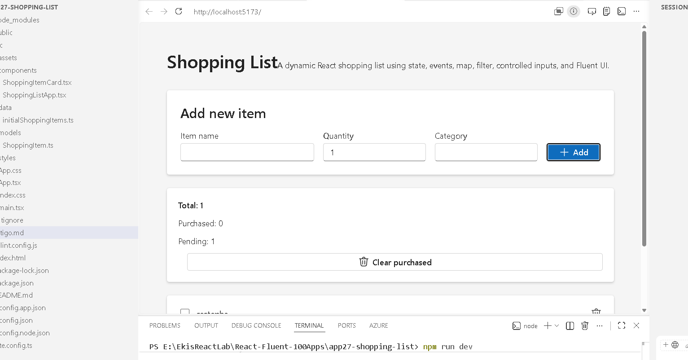Collapse the 27-SHOPPING-LIST explorer section
Viewport: 688px width, 360px height.
click(x=29, y=7)
